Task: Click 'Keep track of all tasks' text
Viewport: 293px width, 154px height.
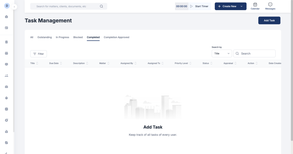Action: coord(153,135)
